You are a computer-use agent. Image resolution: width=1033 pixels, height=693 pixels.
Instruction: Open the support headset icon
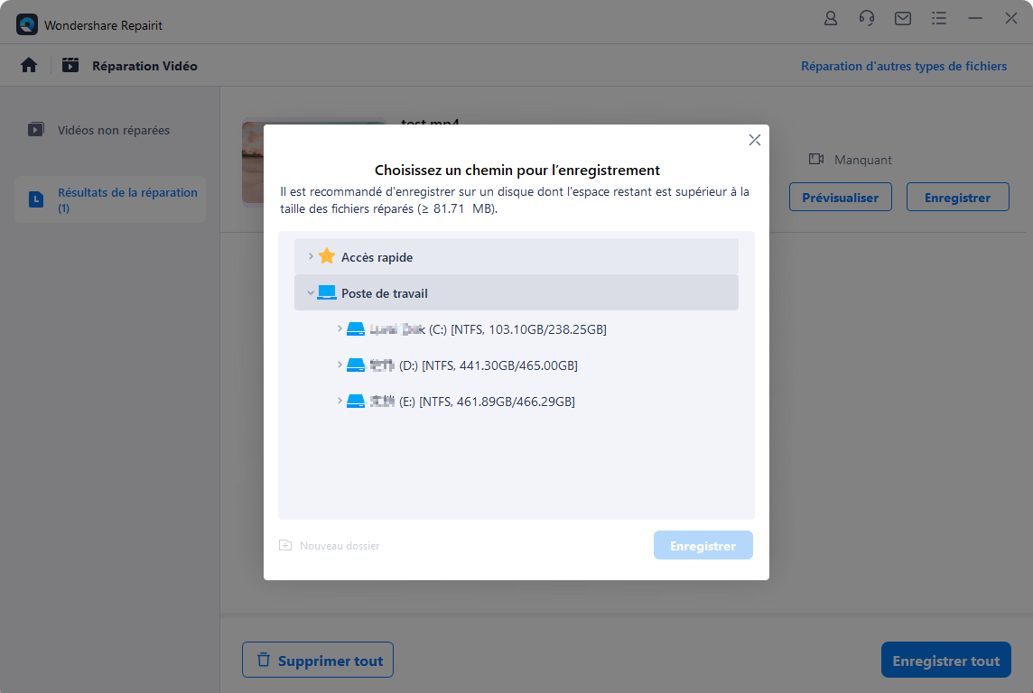pos(867,18)
